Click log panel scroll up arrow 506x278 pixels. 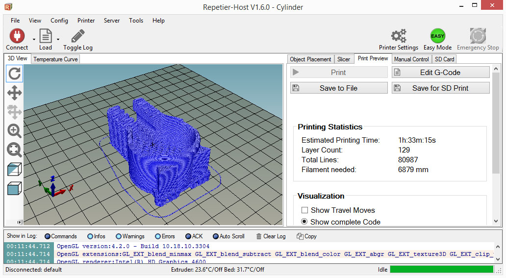tap(498, 247)
